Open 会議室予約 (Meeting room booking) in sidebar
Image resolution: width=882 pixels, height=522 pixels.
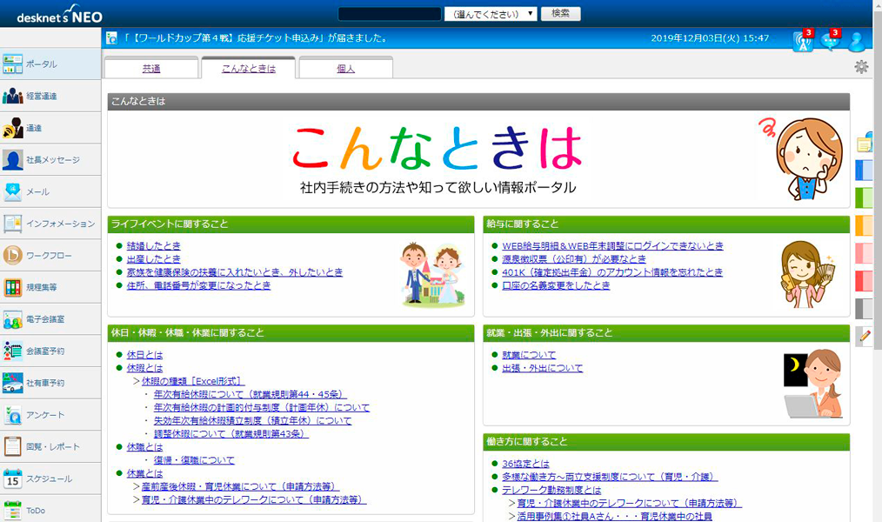click(x=13, y=351)
